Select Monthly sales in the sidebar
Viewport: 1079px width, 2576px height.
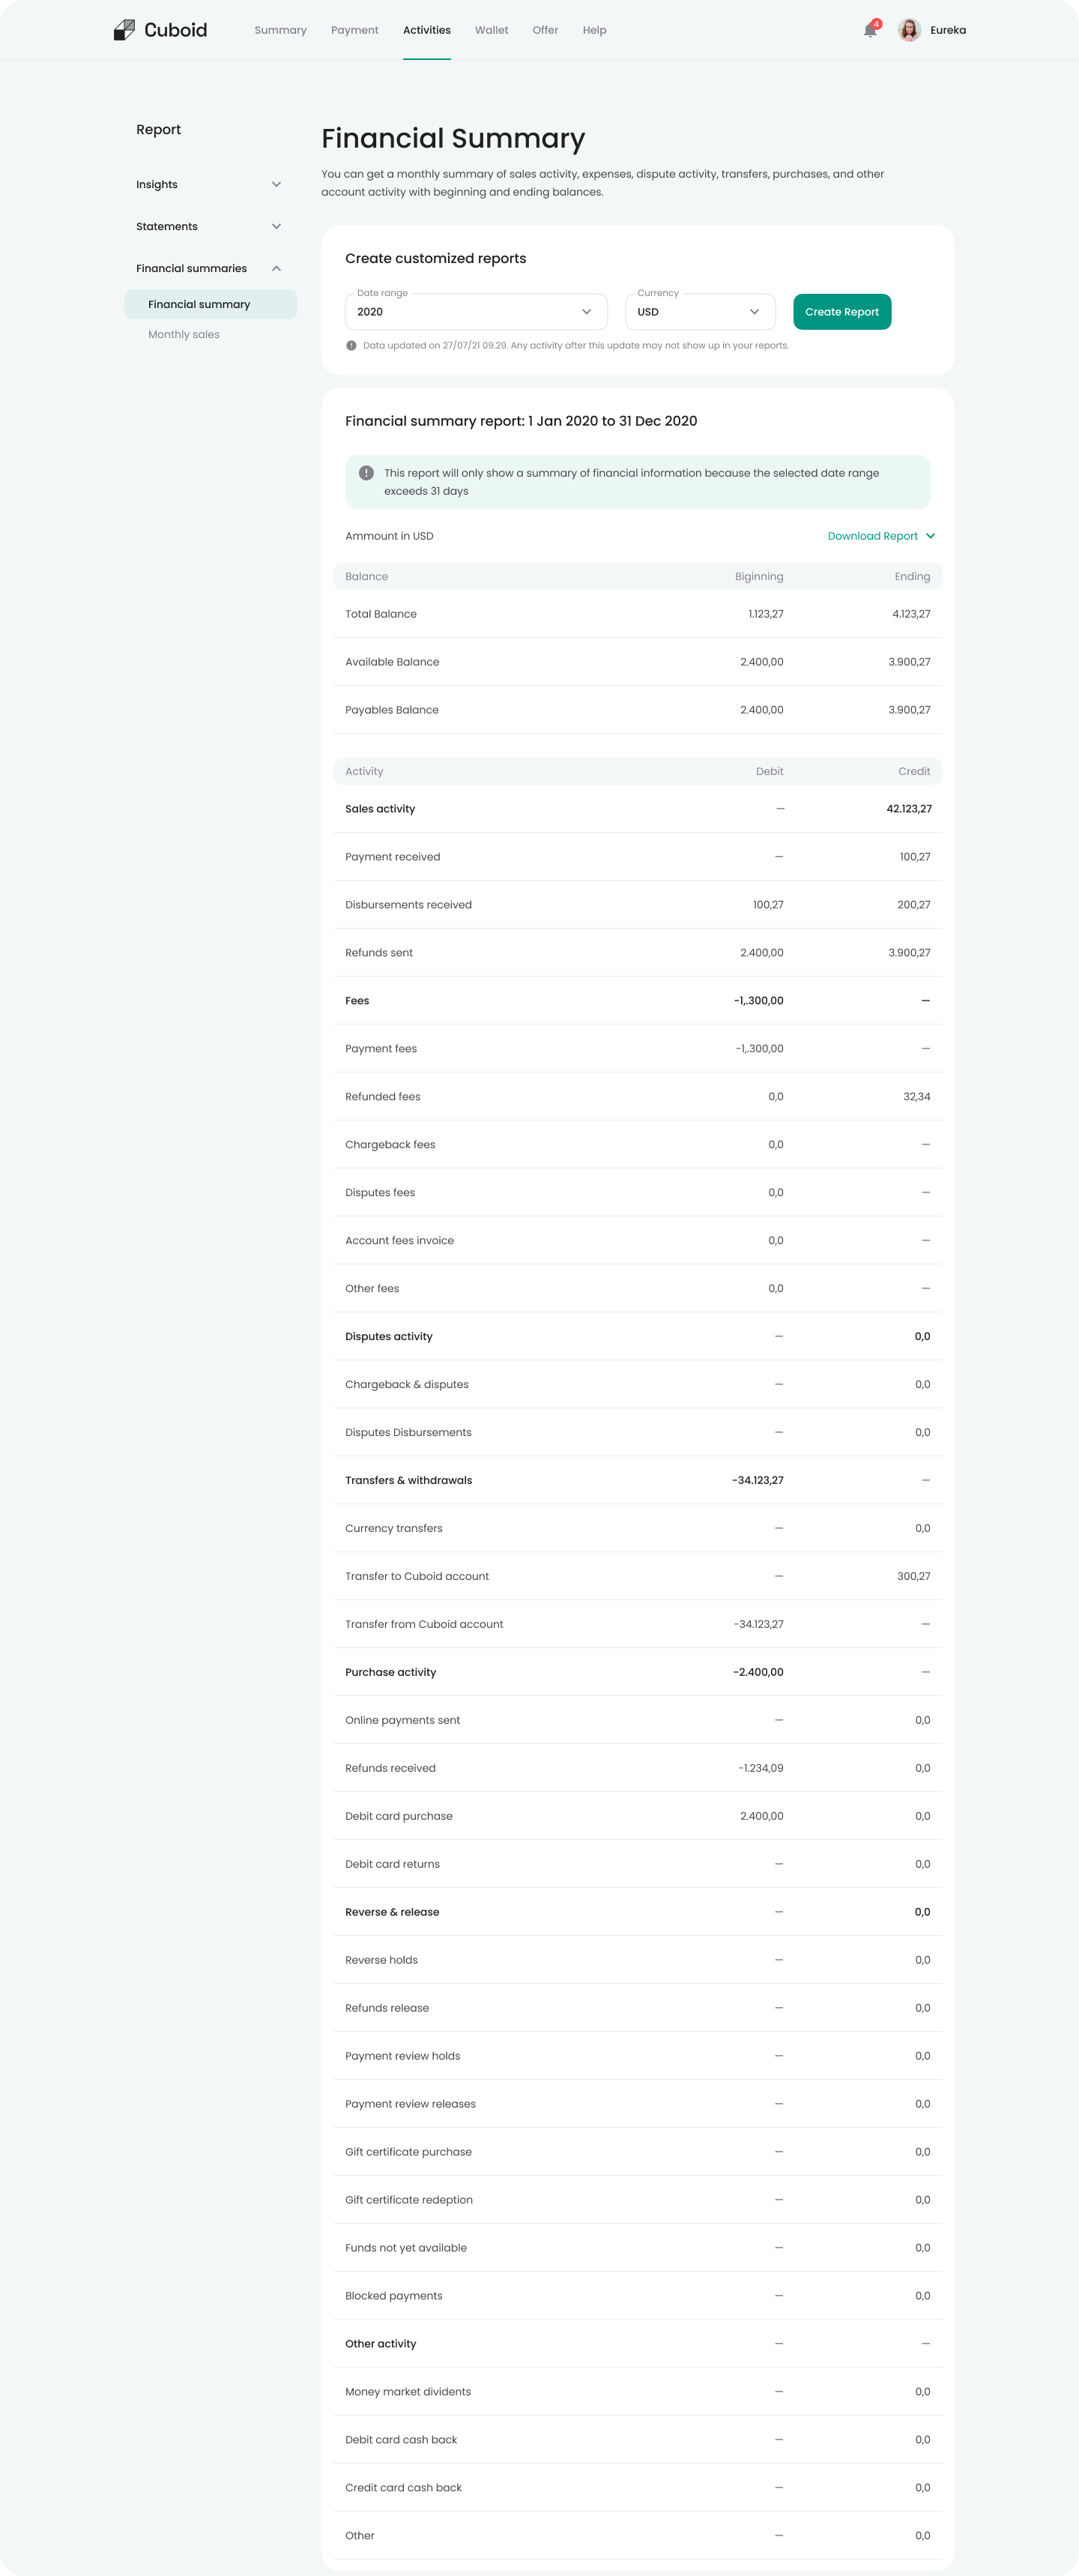(183, 334)
